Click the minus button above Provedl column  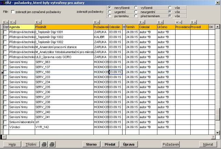195,22
